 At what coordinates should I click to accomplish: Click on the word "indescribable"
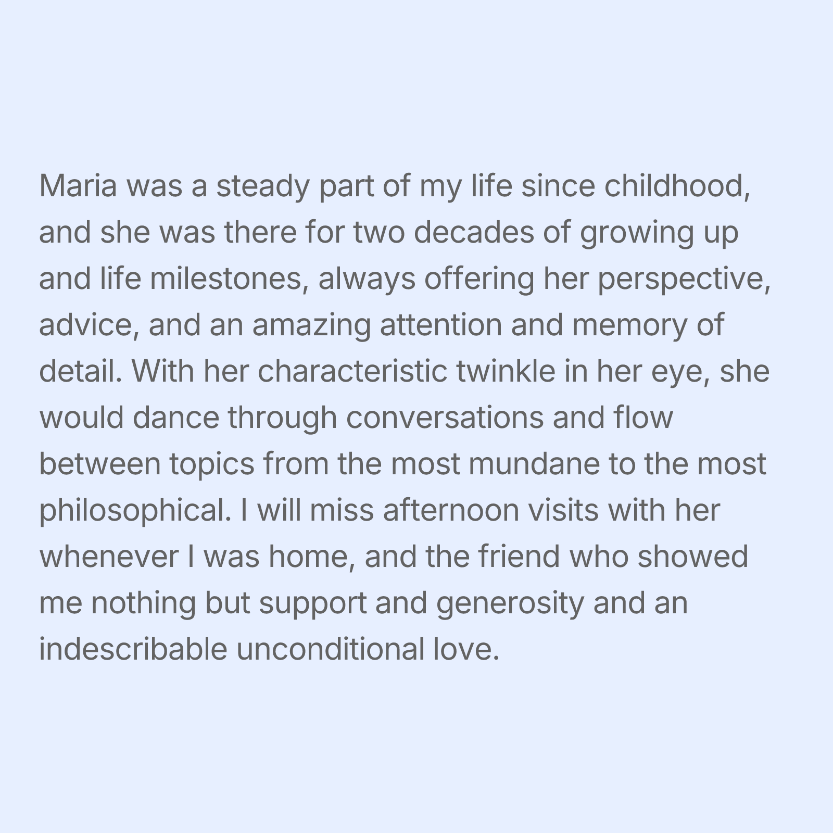click(x=133, y=649)
